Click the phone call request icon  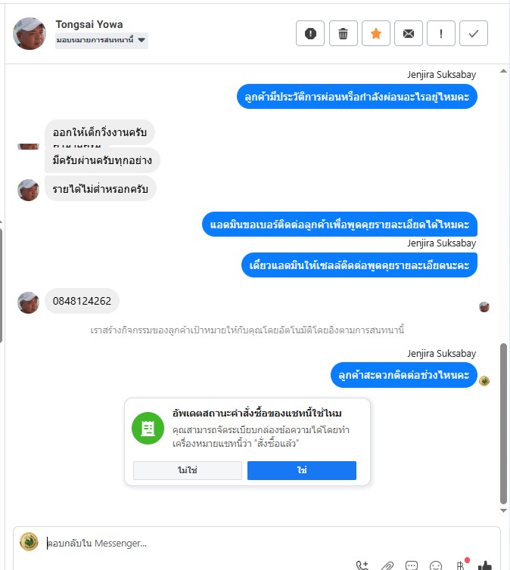362,565
